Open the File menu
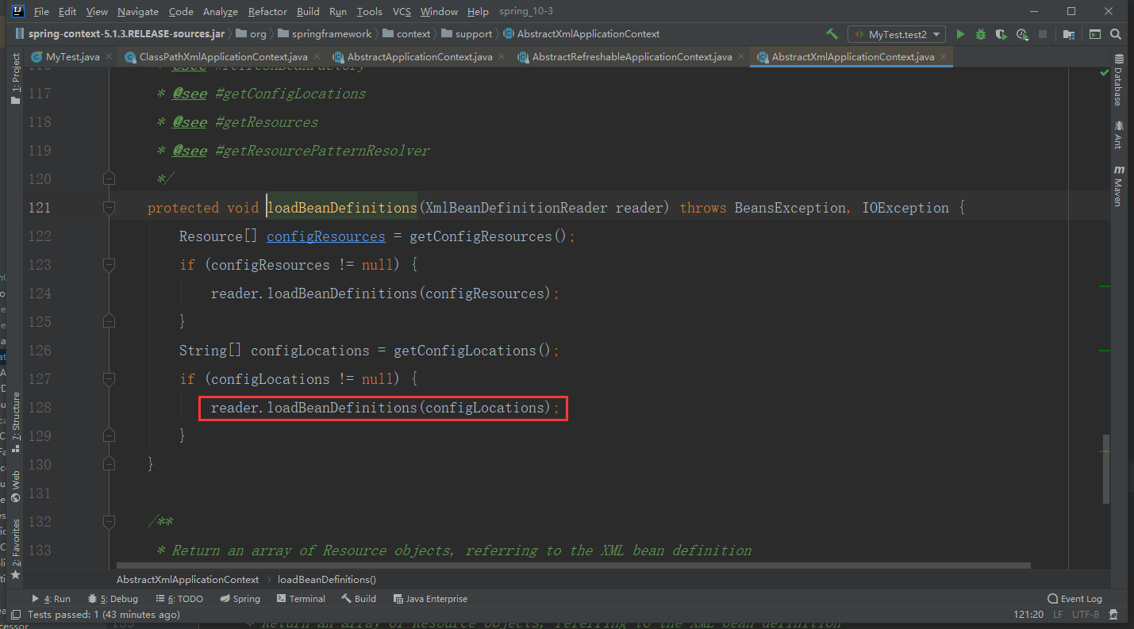The height and width of the screenshot is (629, 1134). 41,12
